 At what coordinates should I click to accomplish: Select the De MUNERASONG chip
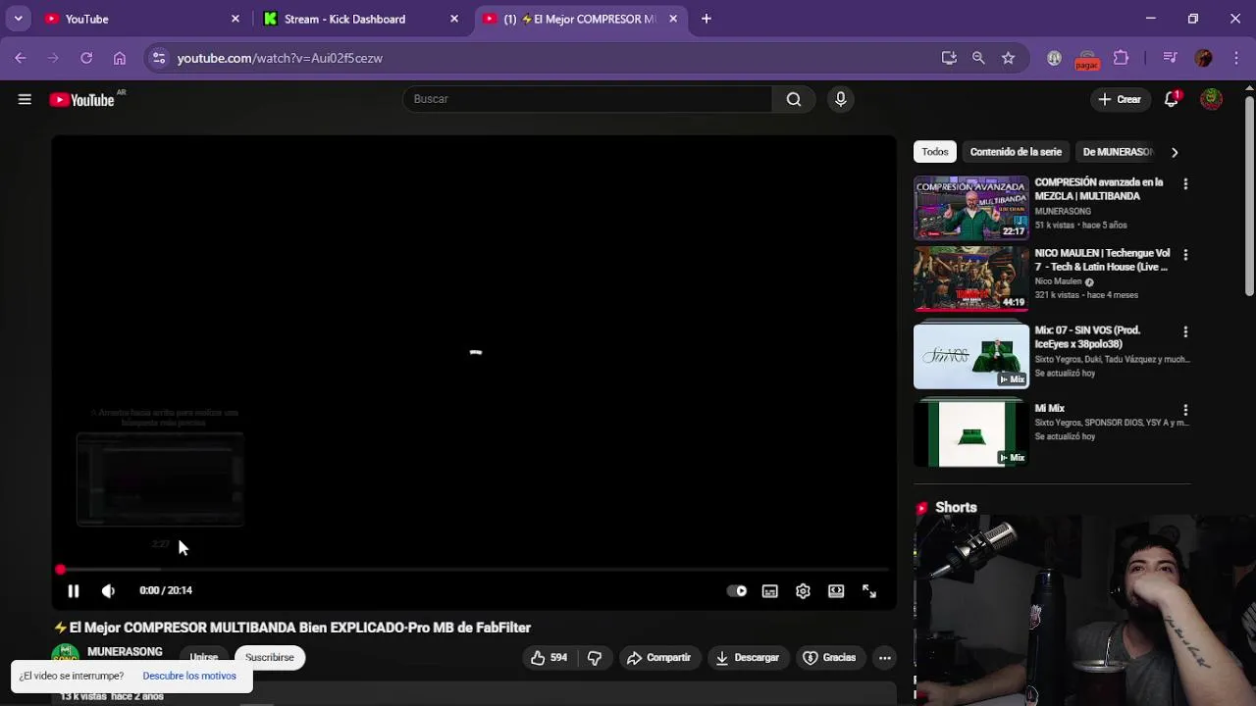pyautogui.click(x=1118, y=152)
